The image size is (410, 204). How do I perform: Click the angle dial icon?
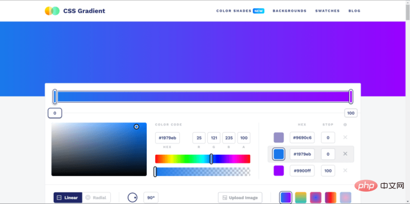tap(133, 197)
